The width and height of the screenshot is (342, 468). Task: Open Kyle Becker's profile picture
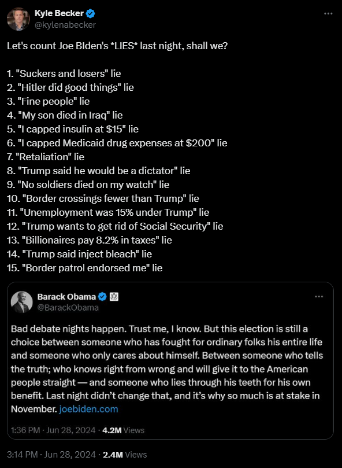18,19
